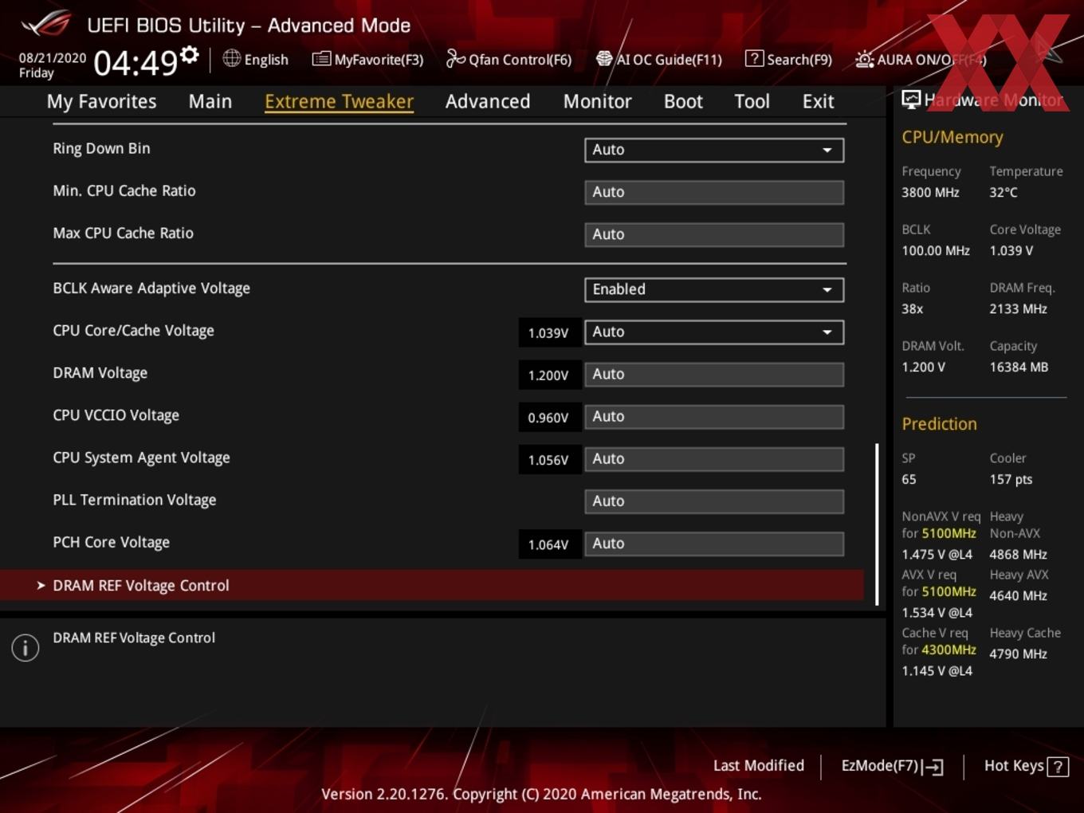The width and height of the screenshot is (1084, 813).
Task: Open the My Favorites tab
Action: click(101, 101)
